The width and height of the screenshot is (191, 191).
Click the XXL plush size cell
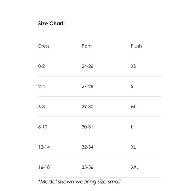(x=135, y=167)
